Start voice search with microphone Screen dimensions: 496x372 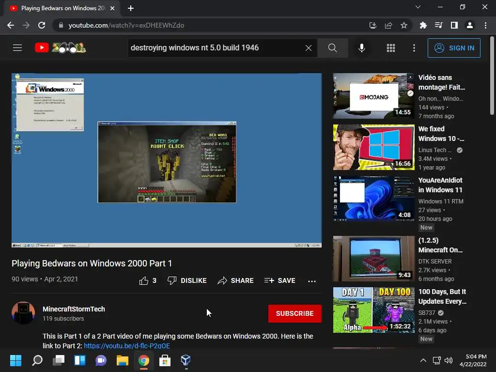coord(361,48)
